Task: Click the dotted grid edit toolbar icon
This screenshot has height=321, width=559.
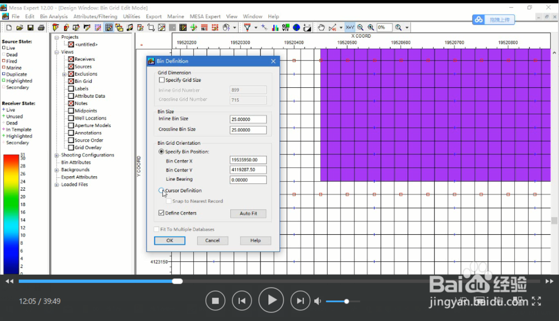Action: [x=98, y=27]
